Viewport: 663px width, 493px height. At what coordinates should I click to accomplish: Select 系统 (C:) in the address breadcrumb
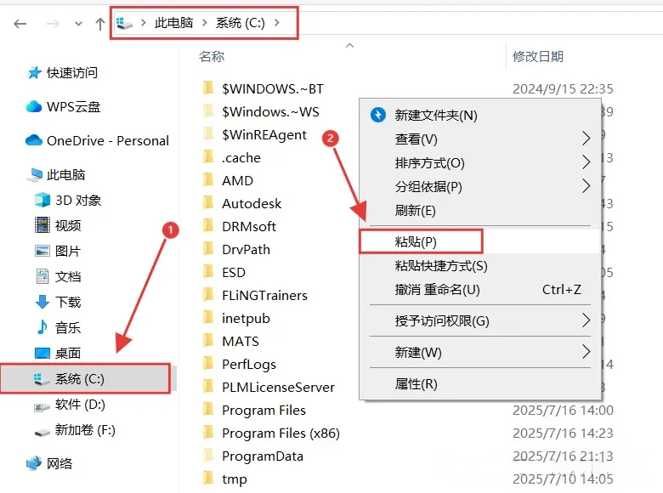point(241,23)
